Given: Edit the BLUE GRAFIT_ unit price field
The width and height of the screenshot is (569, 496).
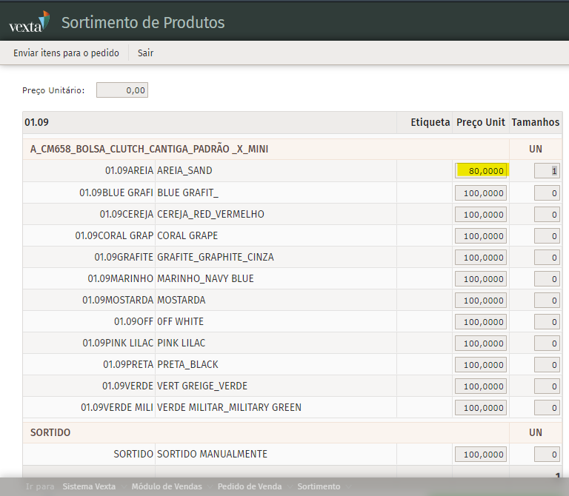Looking at the screenshot, I should 481,193.
